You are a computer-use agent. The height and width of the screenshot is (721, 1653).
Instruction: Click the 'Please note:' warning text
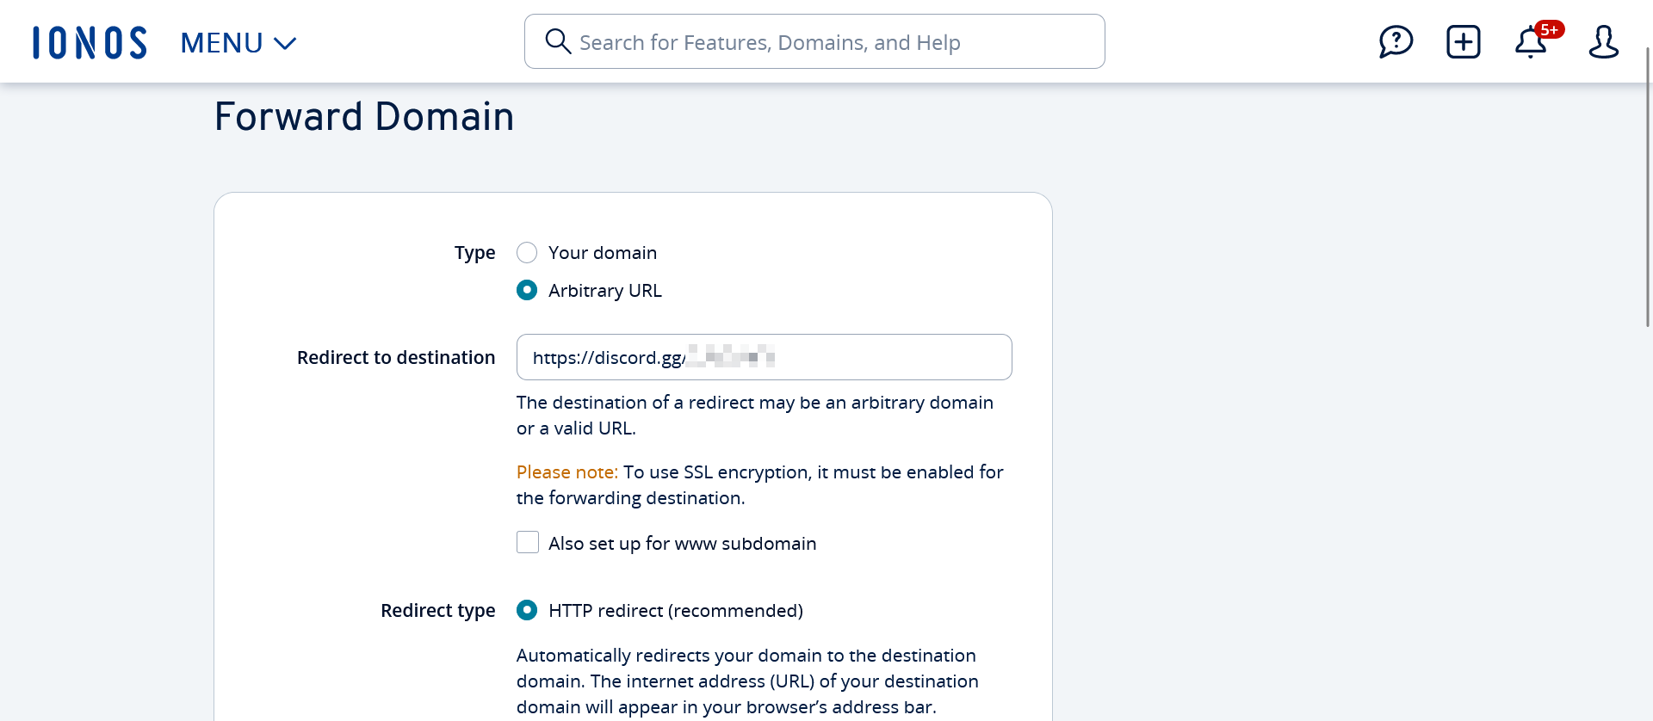click(567, 471)
